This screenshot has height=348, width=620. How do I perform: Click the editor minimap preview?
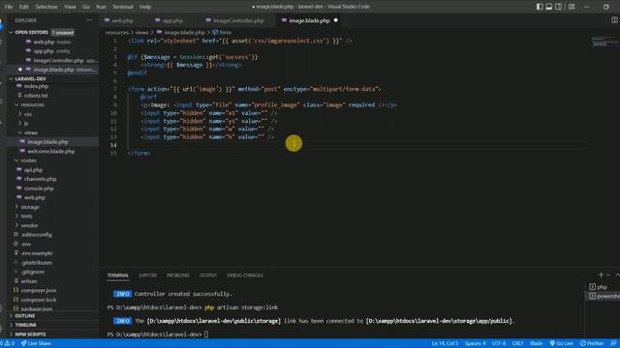point(604,42)
